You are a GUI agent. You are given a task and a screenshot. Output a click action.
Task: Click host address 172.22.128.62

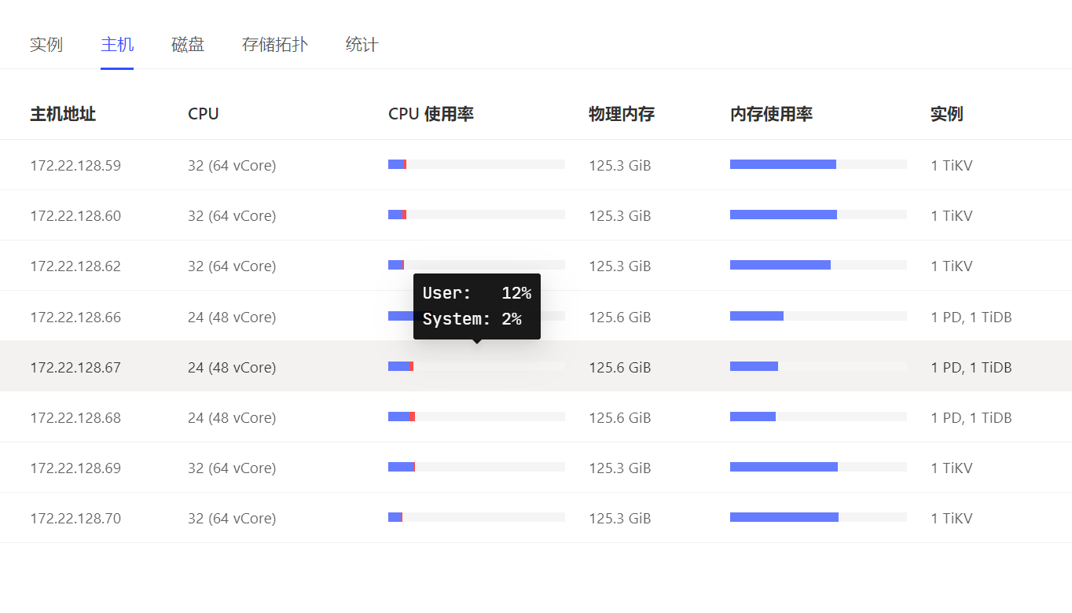(x=75, y=266)
